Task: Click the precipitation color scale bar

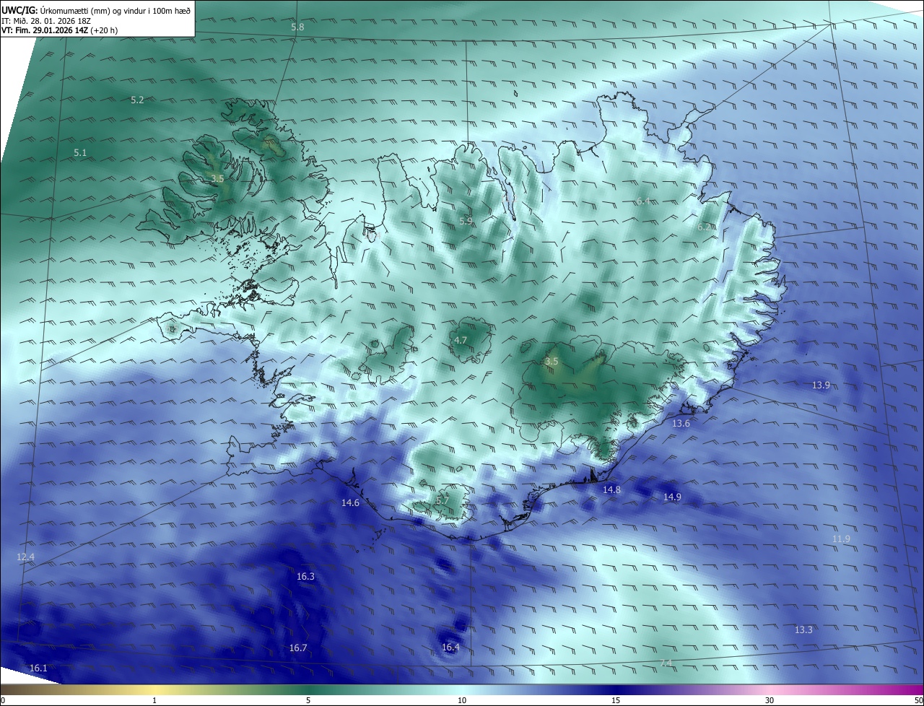Action: tap(462, 689)
